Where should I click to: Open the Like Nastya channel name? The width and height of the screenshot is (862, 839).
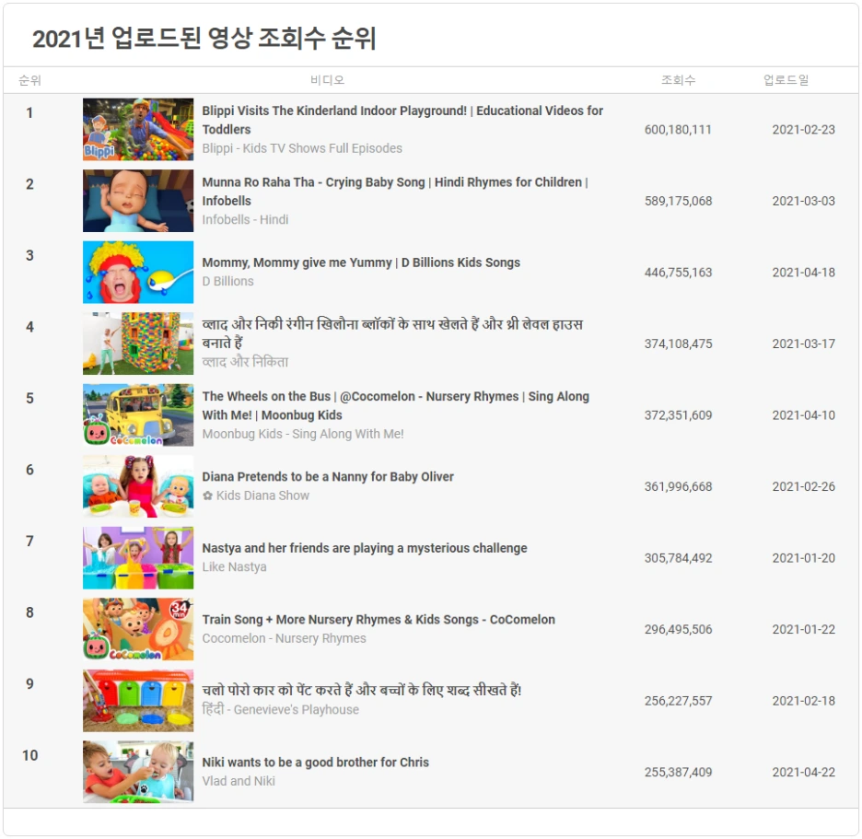[234, 566]
